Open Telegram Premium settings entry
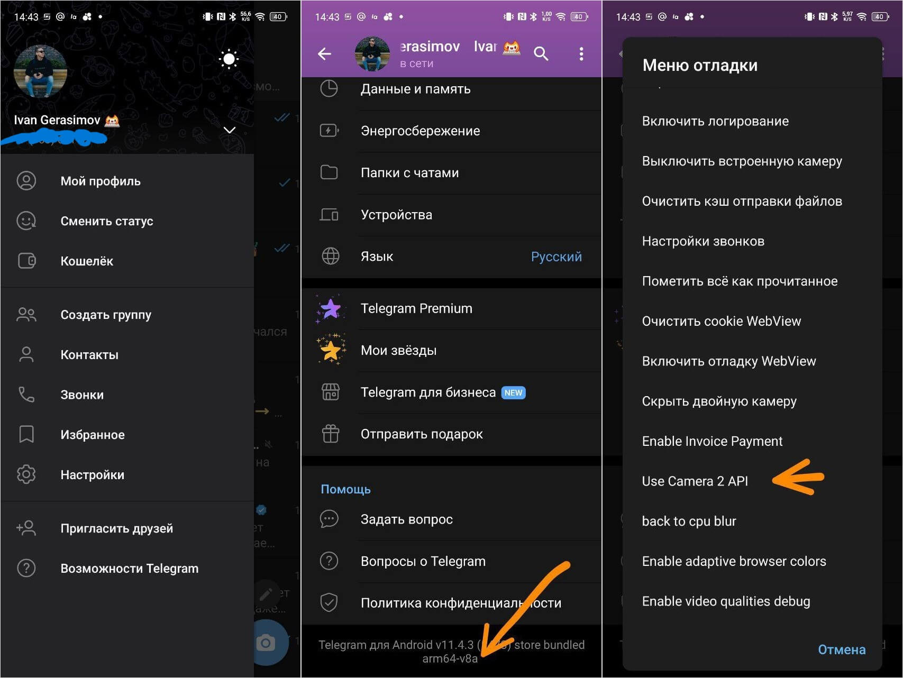 tap(416, 308)
